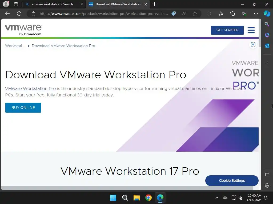Customize sidebar with the plus icon

click(x=267, y=63)
